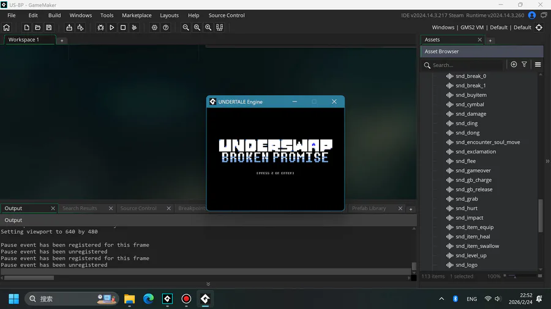Select snd_logo sound asset
This screenshot has width=551, height=309.
pos(467,265)
